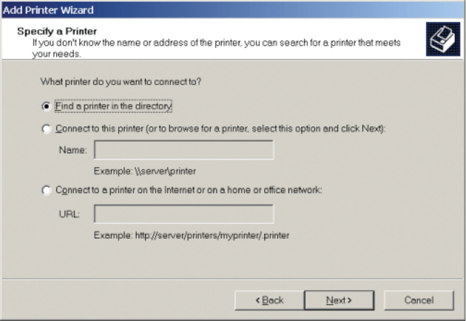Click the Example \\server\printer hint text
The height and width of the screenshot is (321, 466).
coord(145,171)
